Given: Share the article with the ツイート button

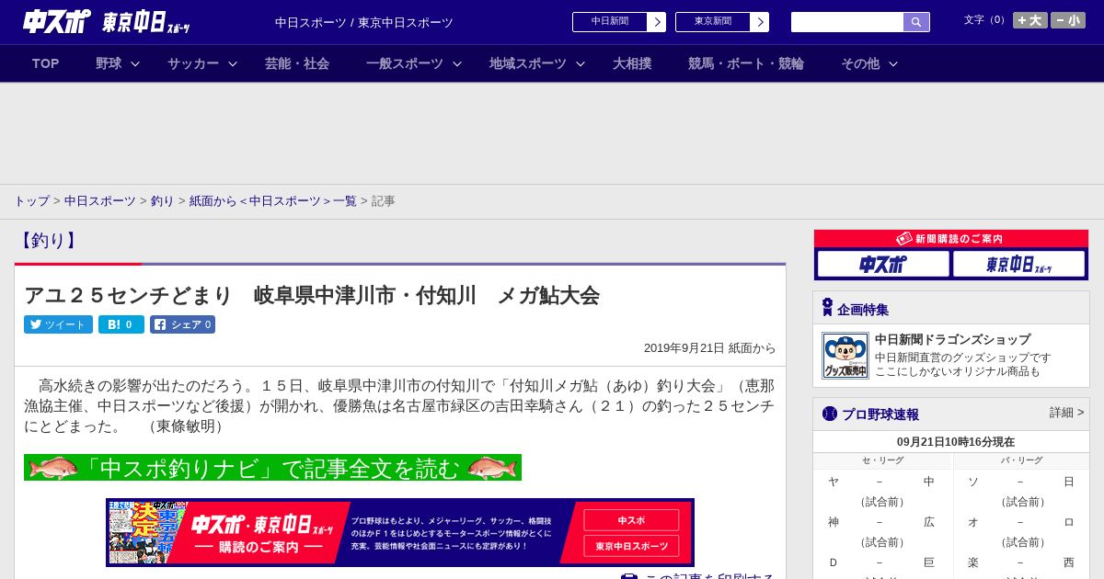Looking at the screenshot, I should point(58,324).
